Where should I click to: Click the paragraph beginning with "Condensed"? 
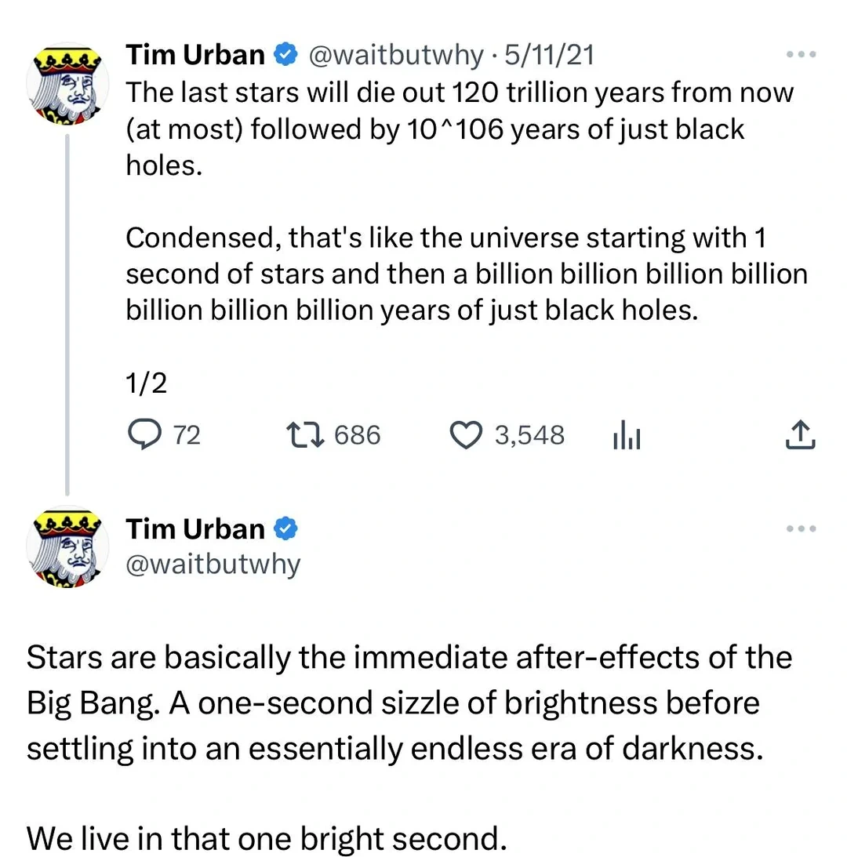tap(467, 274)
